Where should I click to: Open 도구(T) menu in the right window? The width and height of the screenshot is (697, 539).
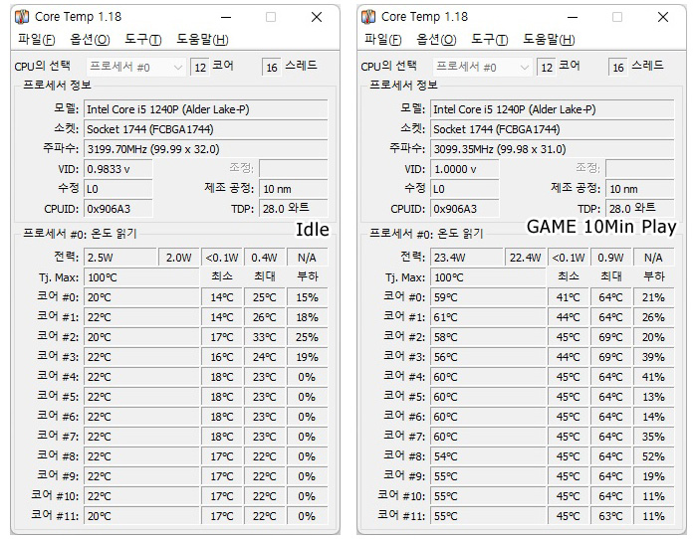pyautogui.click(x=489, y=40)
